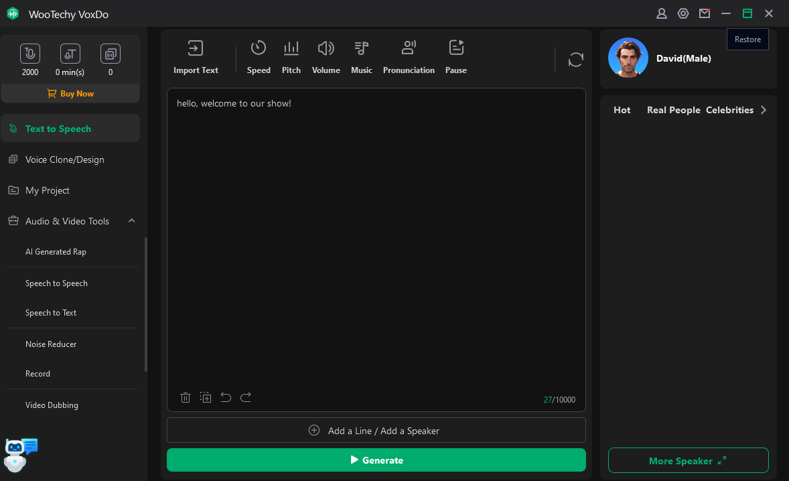The height and width of the screenshot is (481, 789).
Task: Click the WooTechy VoxDo app logo
Action: 13,13
